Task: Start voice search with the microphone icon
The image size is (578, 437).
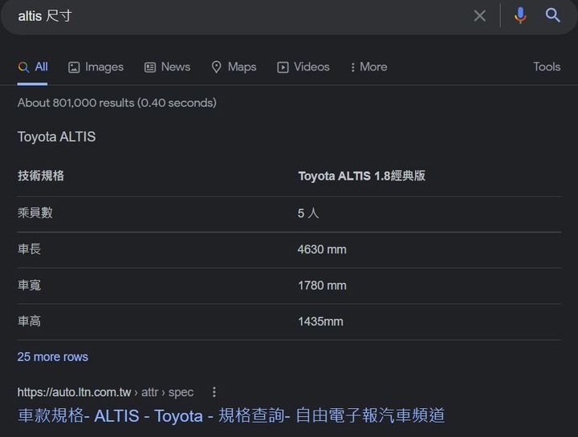Action: [x=520, y=15]
